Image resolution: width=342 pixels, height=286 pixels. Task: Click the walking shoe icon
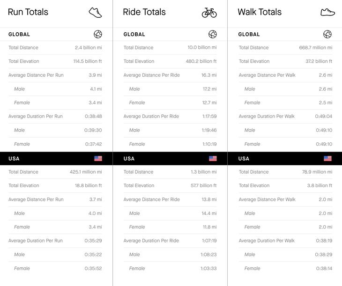(327, 12)
